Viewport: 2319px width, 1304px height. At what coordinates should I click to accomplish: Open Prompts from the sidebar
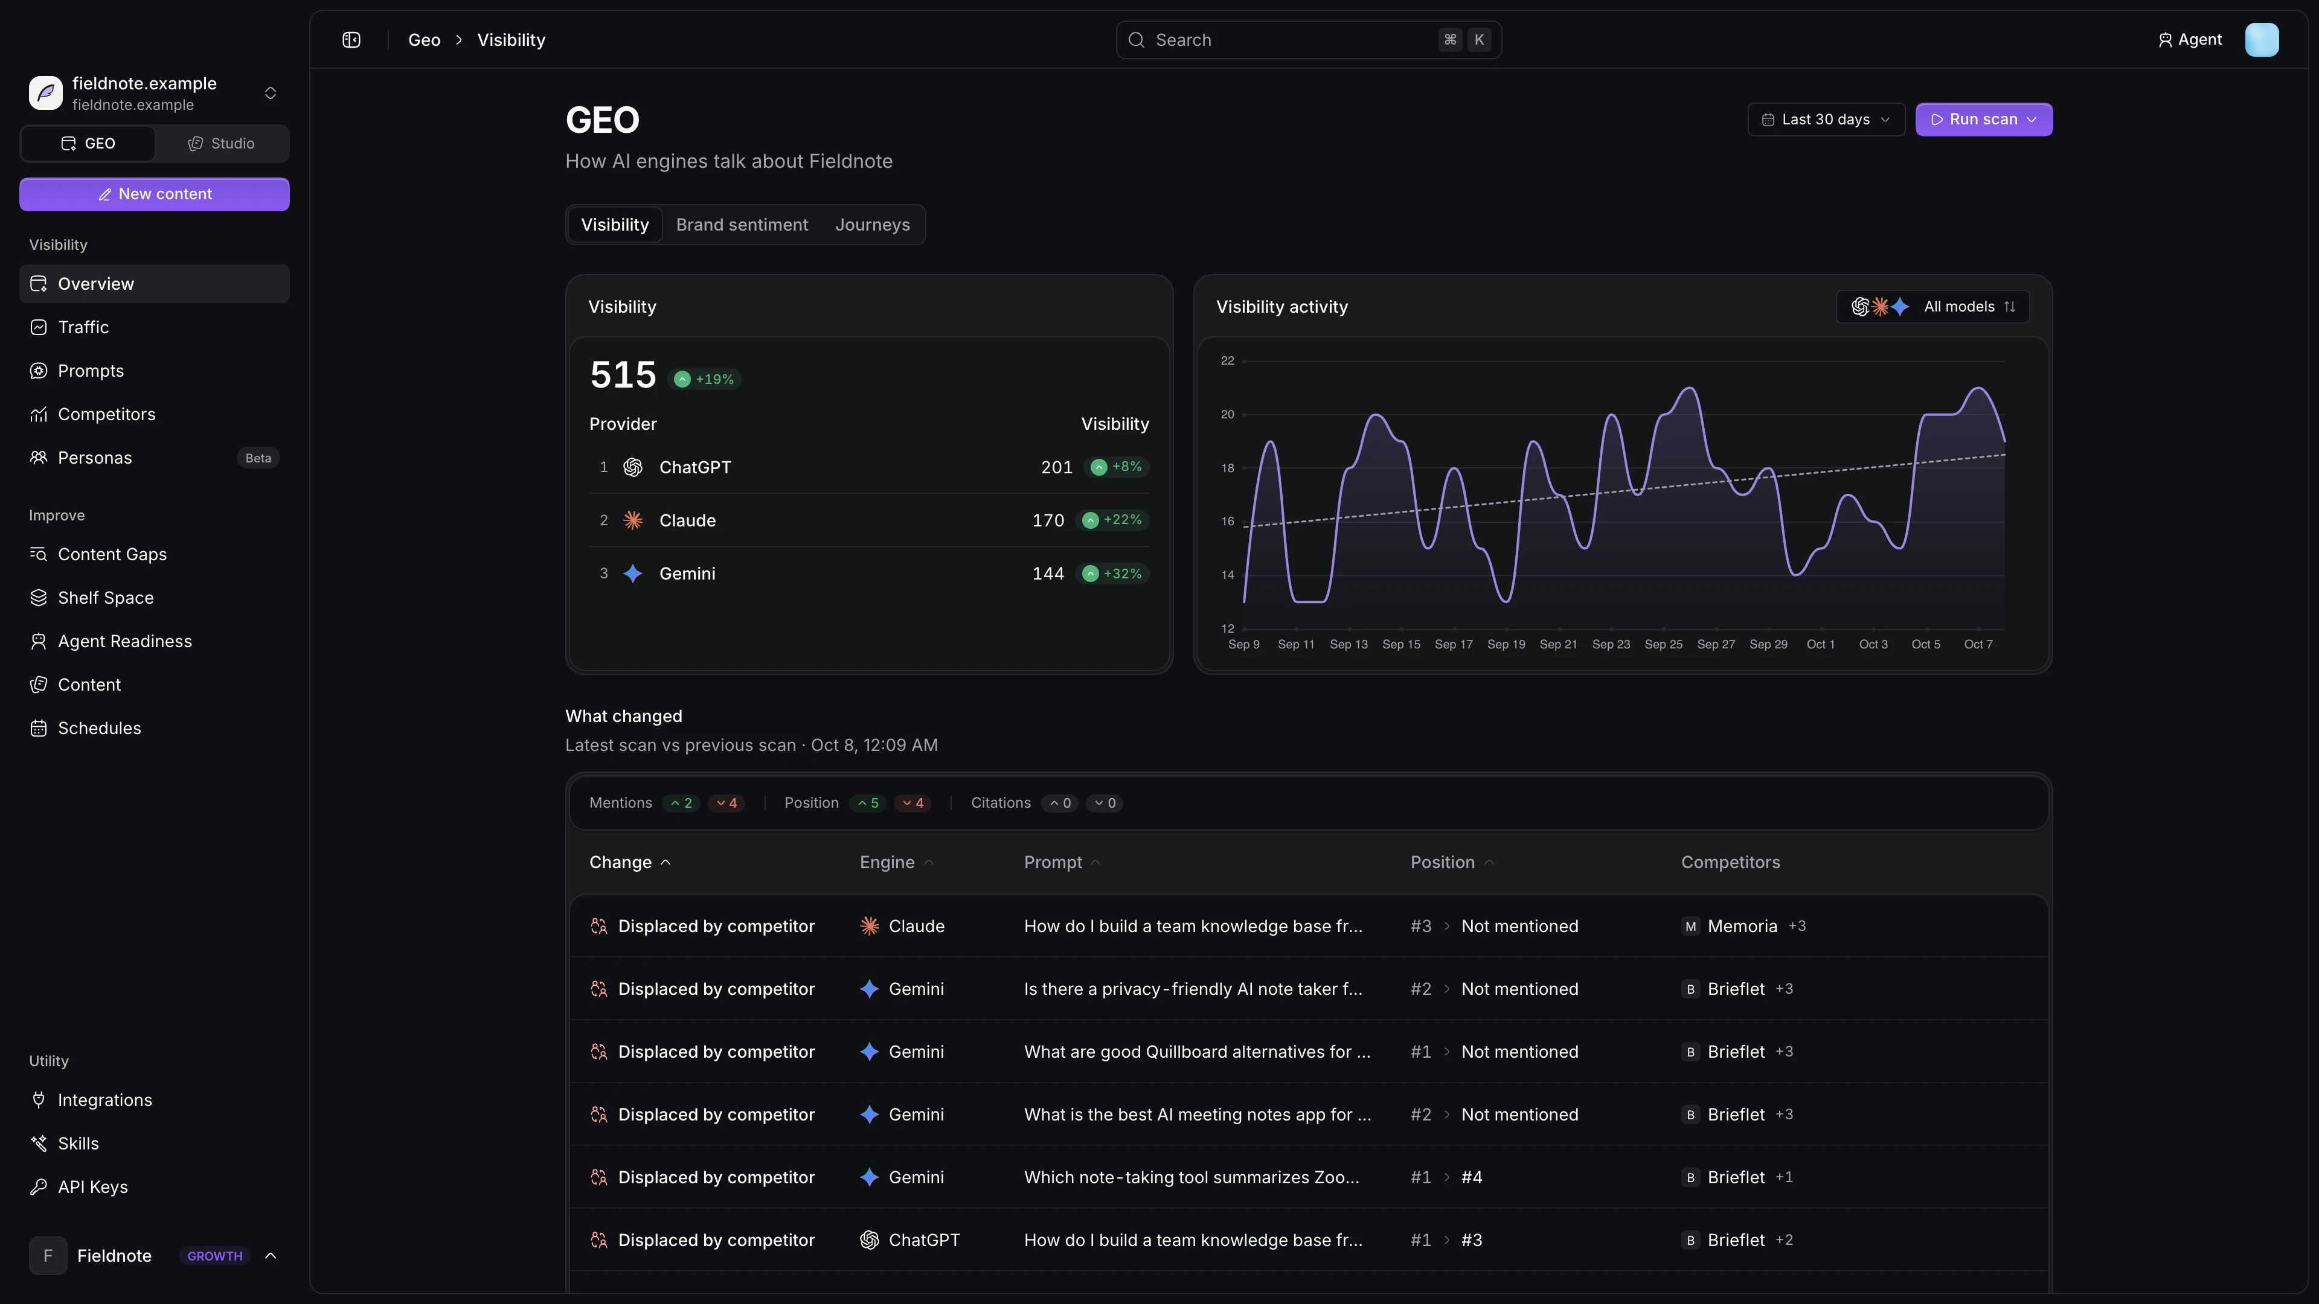(154, 371)
